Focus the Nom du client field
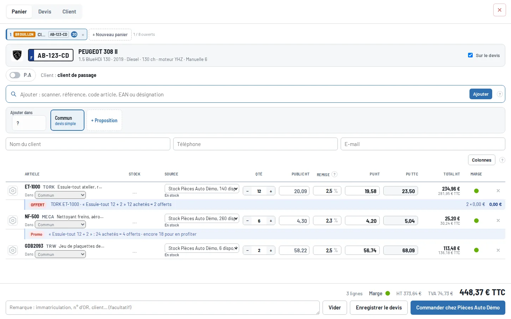The height and width of the screenshot is (319, 511). 88,144
